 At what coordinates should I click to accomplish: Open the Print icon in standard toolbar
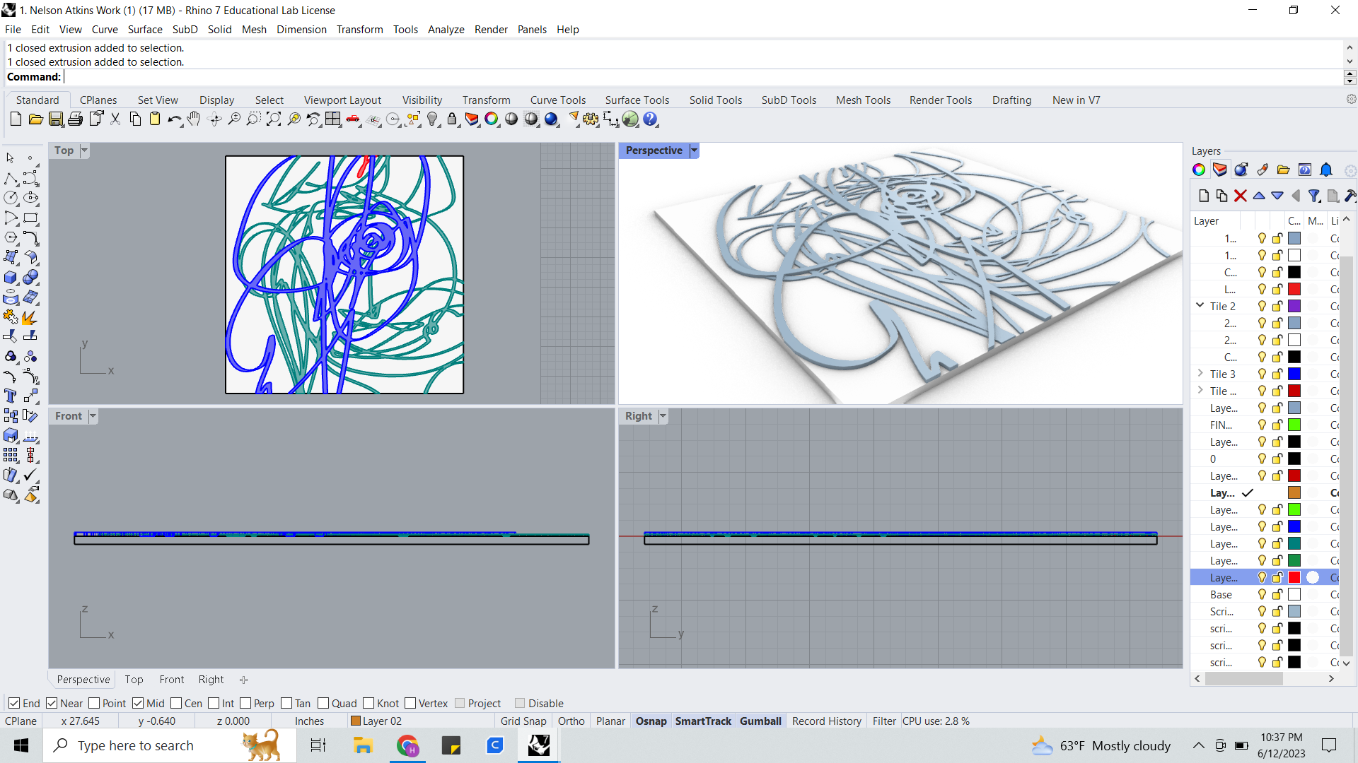(75, 119)
